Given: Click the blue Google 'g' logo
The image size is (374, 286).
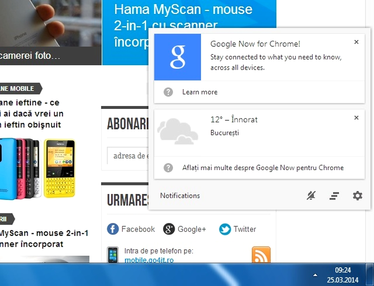Looking at the screenshot, I should (x=178, y=57).
